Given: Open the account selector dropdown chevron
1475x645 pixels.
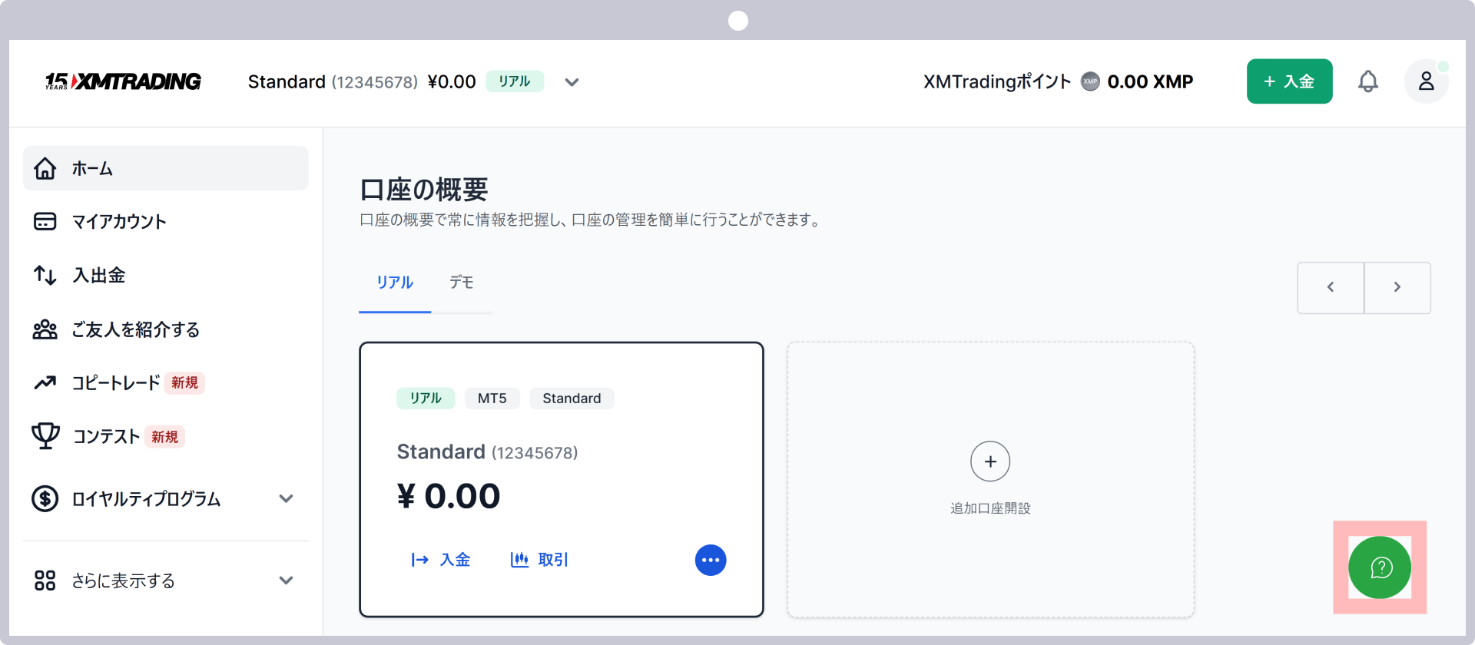Looking at the screenshot, I should coord(572,82).
